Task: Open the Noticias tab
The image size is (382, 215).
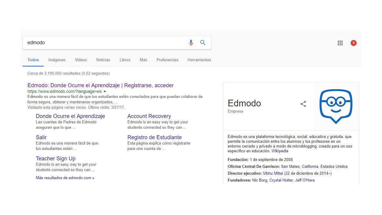Action: point(103,60)
